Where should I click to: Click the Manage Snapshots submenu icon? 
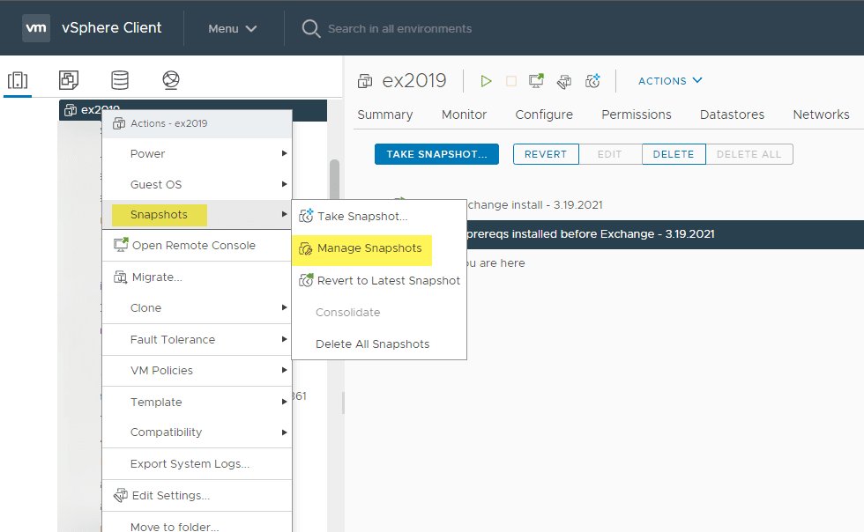(306, 249)
